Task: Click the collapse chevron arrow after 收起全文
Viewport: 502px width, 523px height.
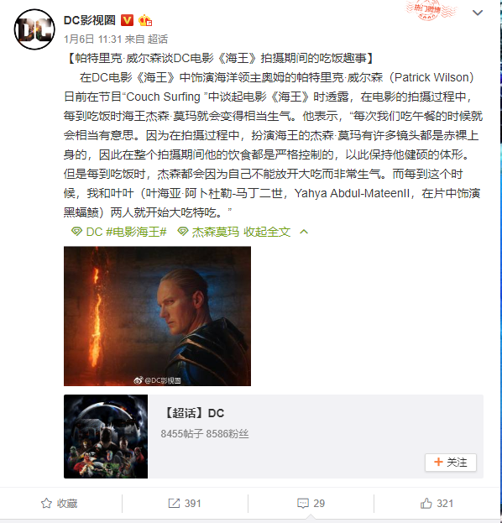Action: pyautogui.click(x=304, y=232)
